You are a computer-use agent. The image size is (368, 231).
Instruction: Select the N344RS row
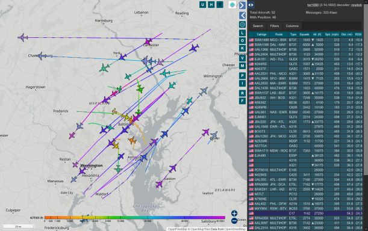(305, 64)
